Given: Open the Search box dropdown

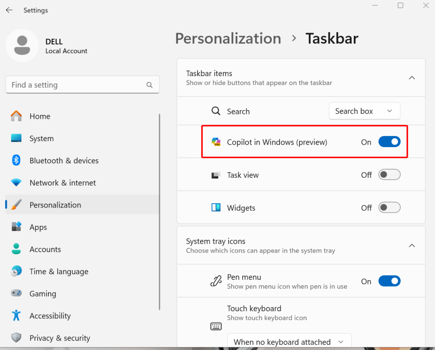Looking at the screenshot, I should [x=364, y=111].
